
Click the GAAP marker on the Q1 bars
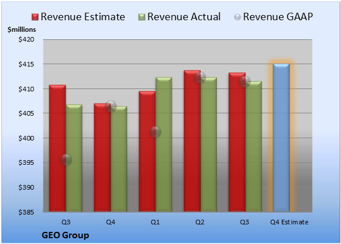click(x=155, y=132)
